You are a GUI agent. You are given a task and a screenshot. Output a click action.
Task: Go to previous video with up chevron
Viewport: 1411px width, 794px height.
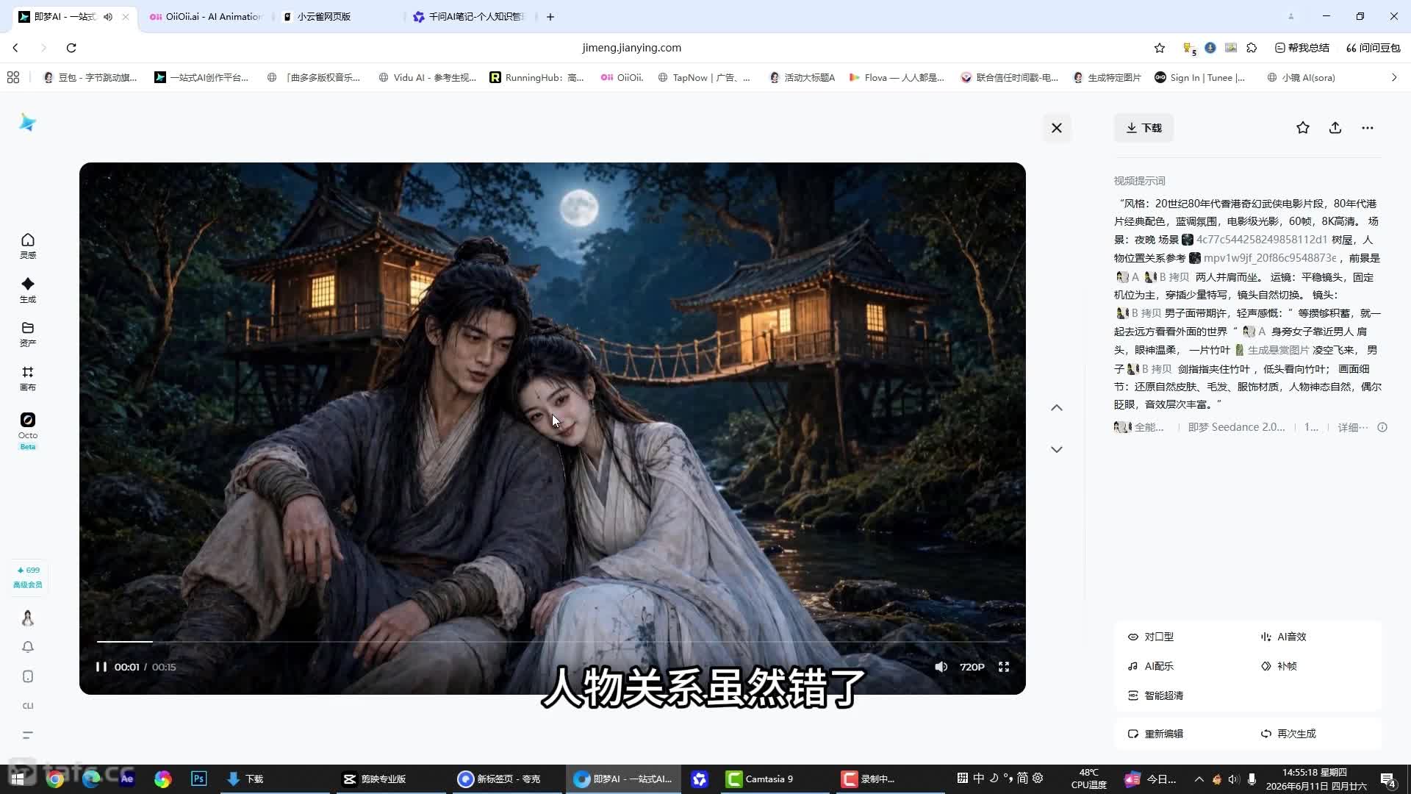point(1057,408)
